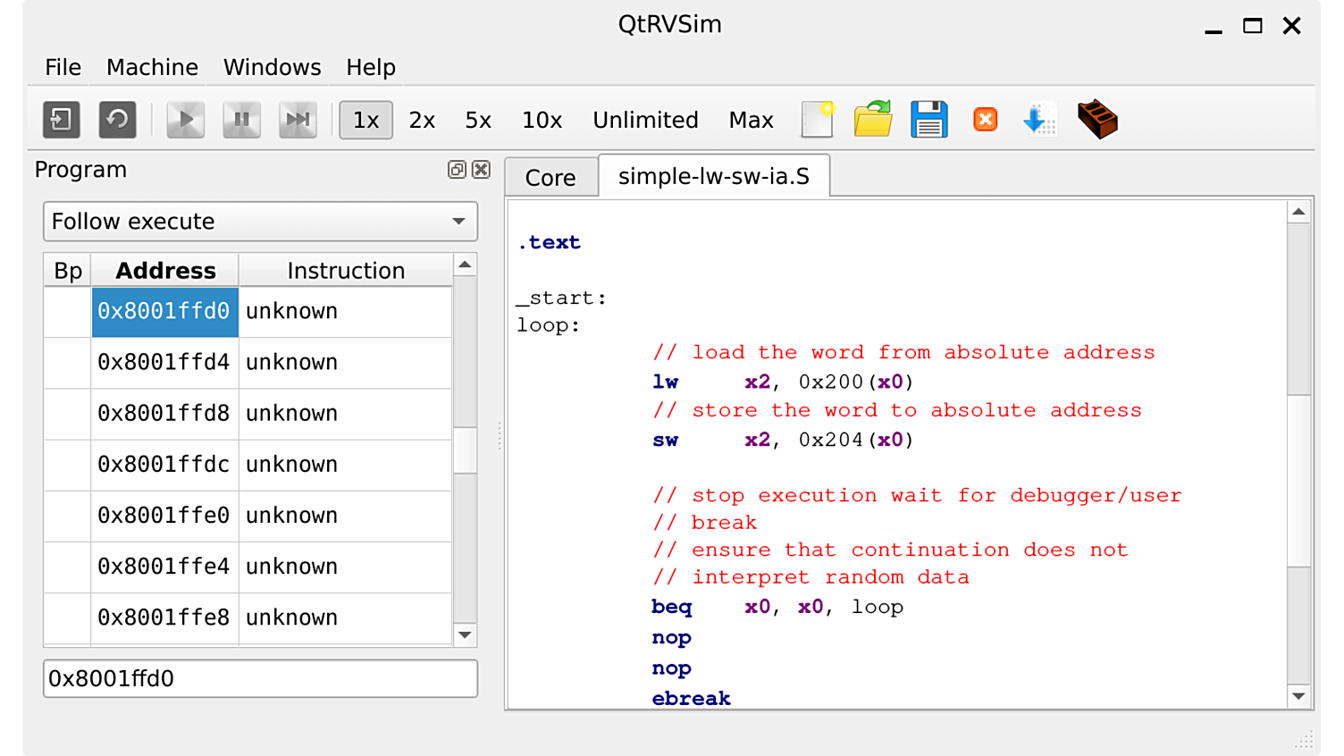This screenshot has width=1344, height=756.
Task: Step one instruction forward
Action: (298, 119)
